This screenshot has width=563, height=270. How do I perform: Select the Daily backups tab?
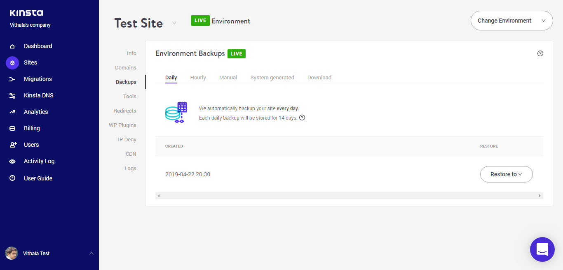coord(171,77)
